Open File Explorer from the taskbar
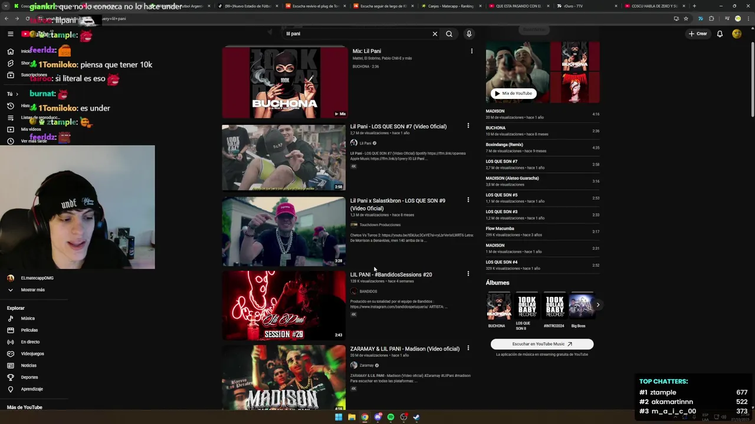Viewport: 755px width, 424px height. [352, 417]
